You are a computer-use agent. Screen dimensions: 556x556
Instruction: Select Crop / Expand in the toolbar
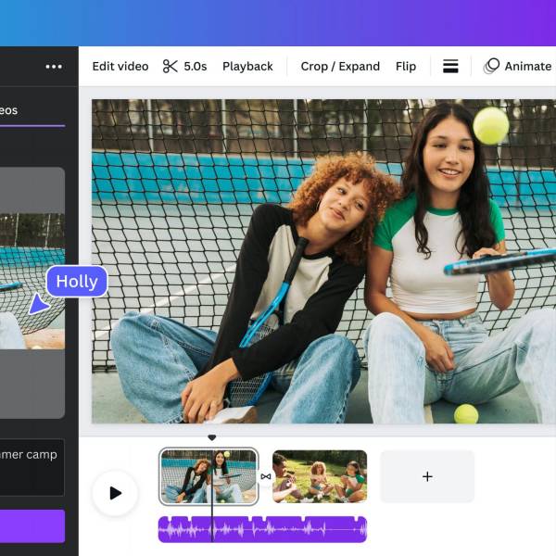pyautogui.click(x=340, y=67)
